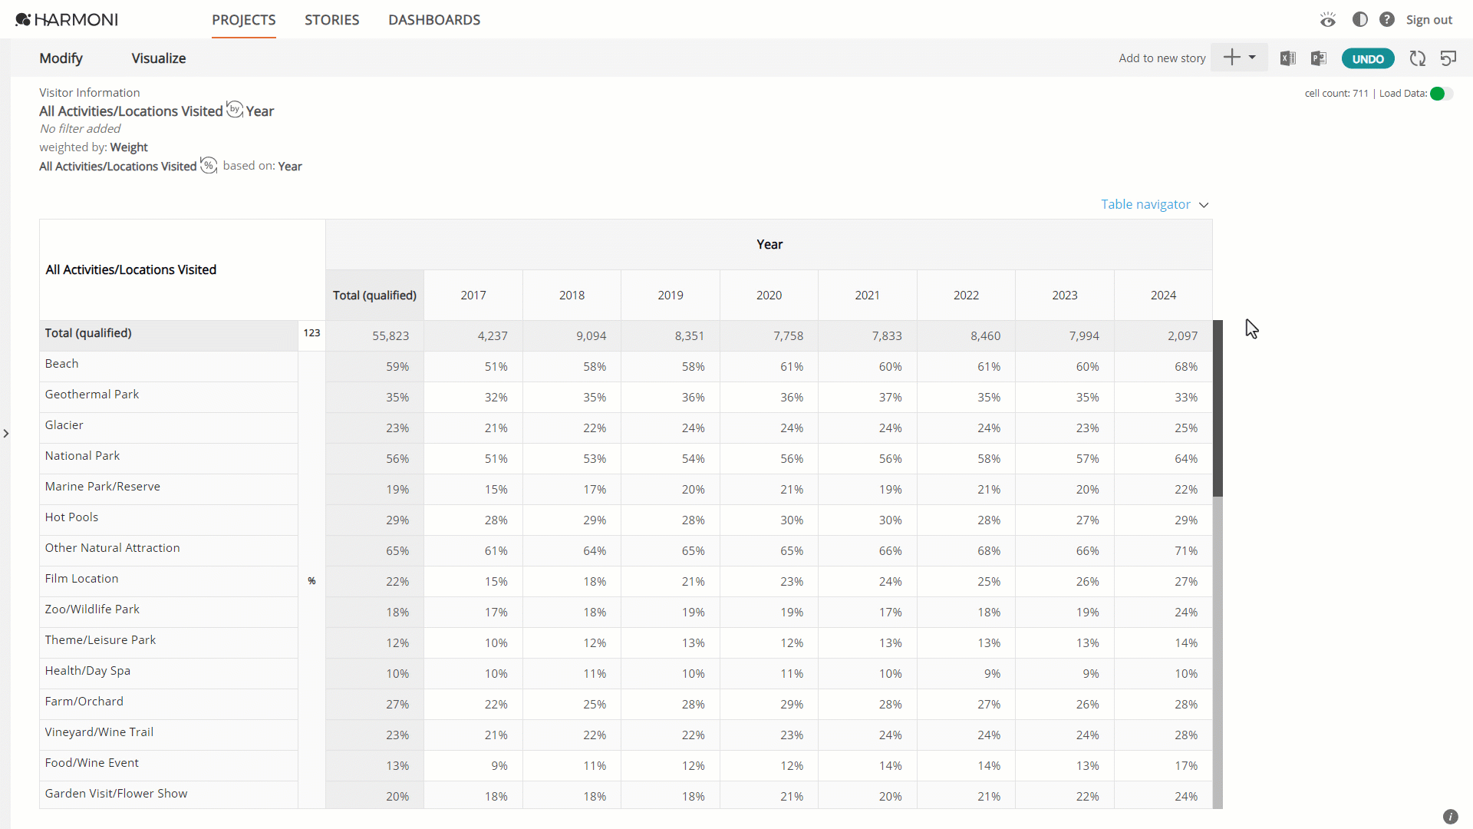Click the restore window icon next to refresh

coord(1448,58)
